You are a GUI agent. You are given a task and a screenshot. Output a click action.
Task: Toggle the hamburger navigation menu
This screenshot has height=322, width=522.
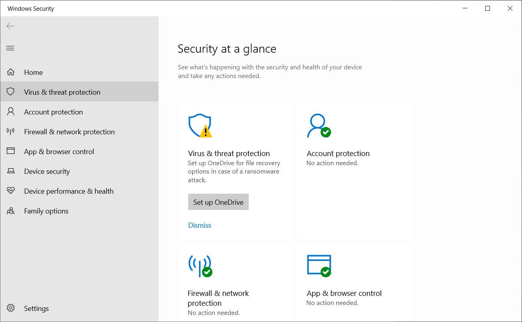tap(10, 48)
